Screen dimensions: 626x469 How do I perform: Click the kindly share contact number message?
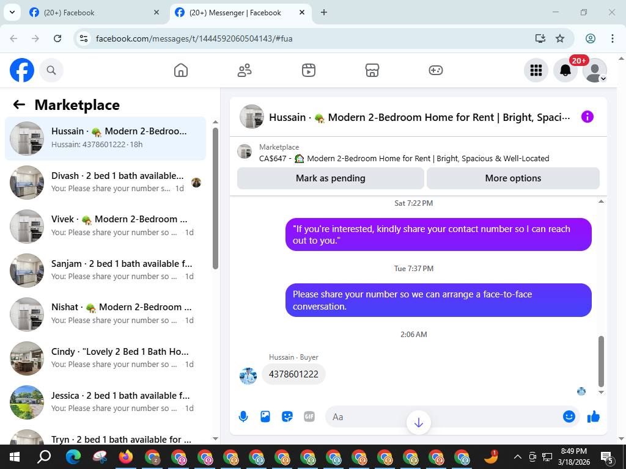click(438, 234)
